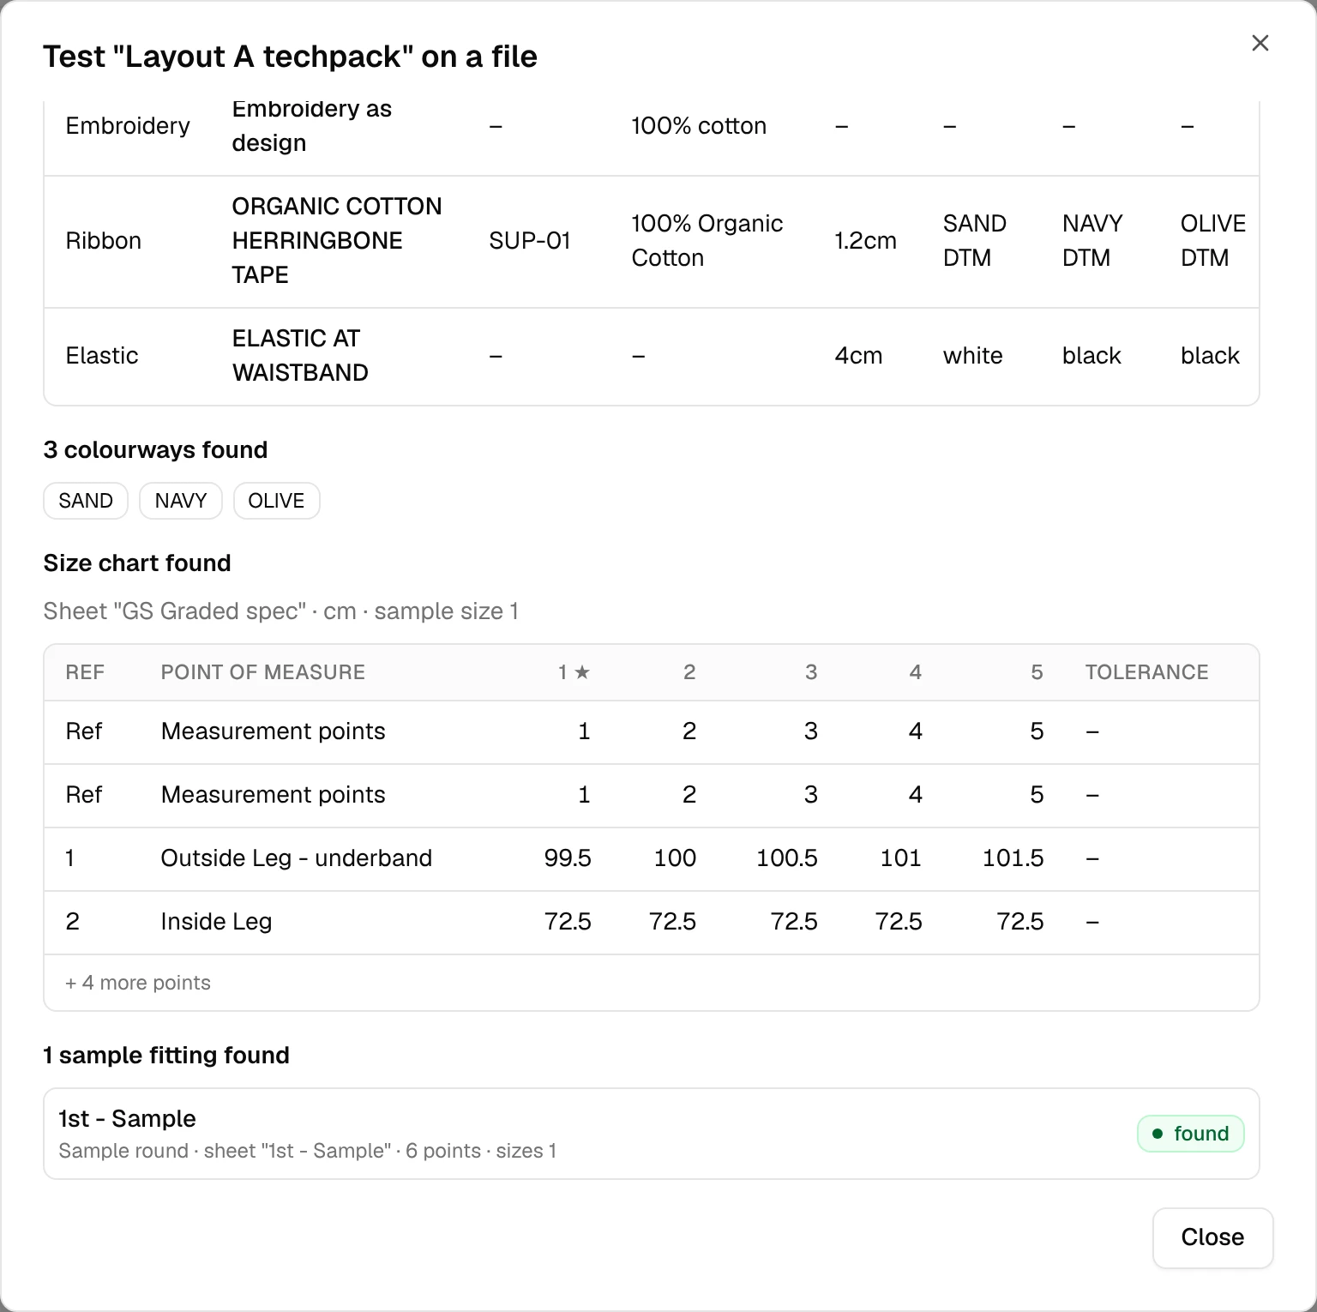Select the Inside Leg row label

217,922
